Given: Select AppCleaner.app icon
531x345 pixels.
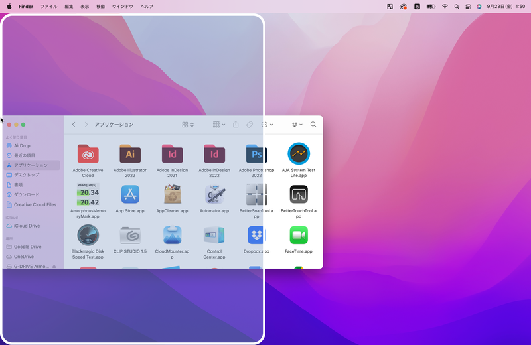Looking at the screenshot, I should point(172,194).
